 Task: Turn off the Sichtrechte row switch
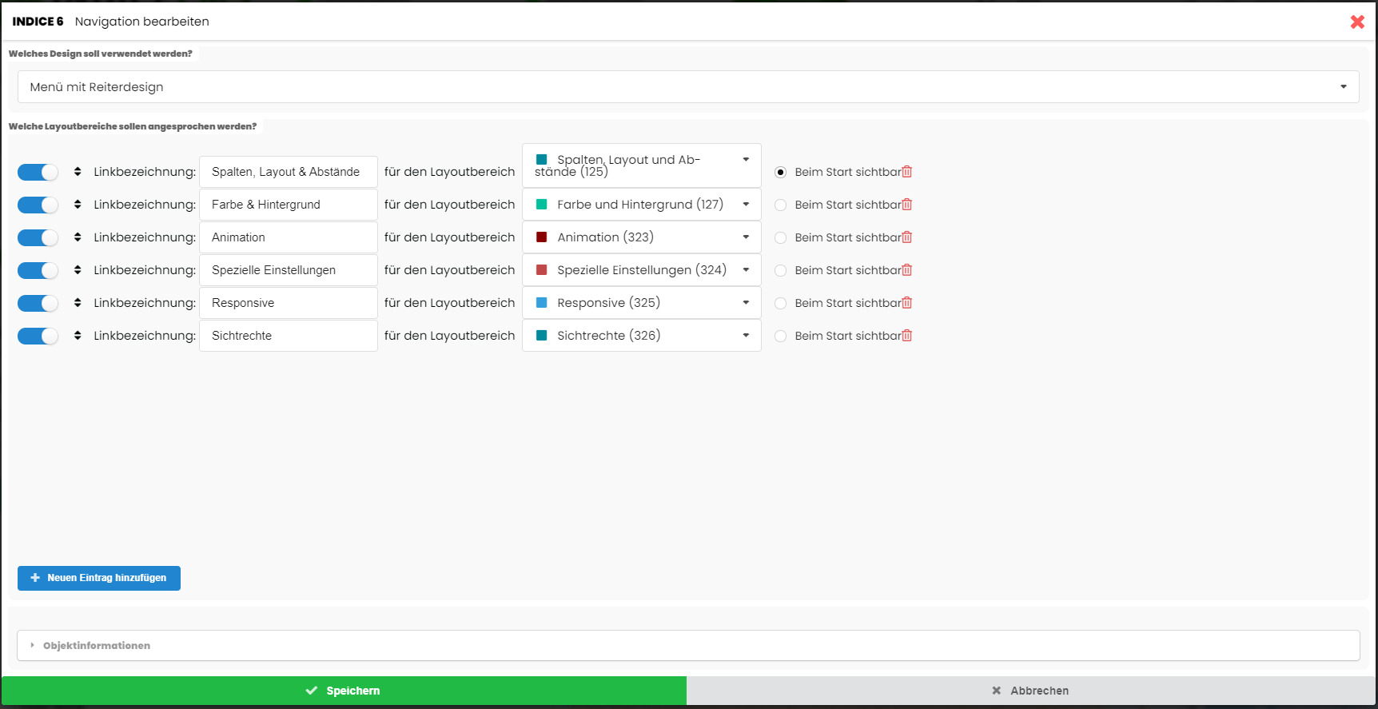(x=38, y=337)
